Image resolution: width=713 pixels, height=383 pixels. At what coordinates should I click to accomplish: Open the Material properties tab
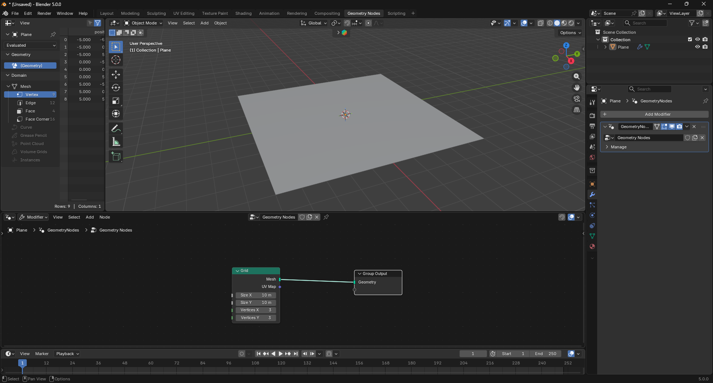pos(592,246)
